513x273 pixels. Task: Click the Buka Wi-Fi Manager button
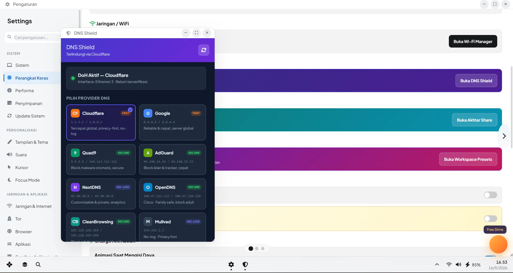(473, 41)
